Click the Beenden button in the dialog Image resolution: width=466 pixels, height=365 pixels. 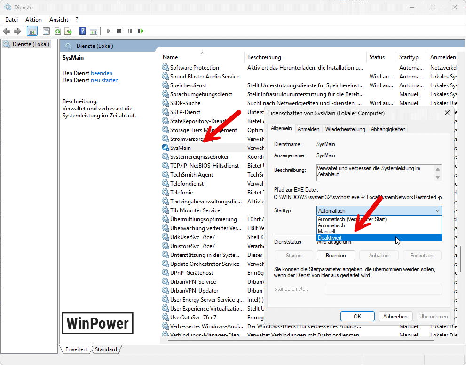[336, 255]
